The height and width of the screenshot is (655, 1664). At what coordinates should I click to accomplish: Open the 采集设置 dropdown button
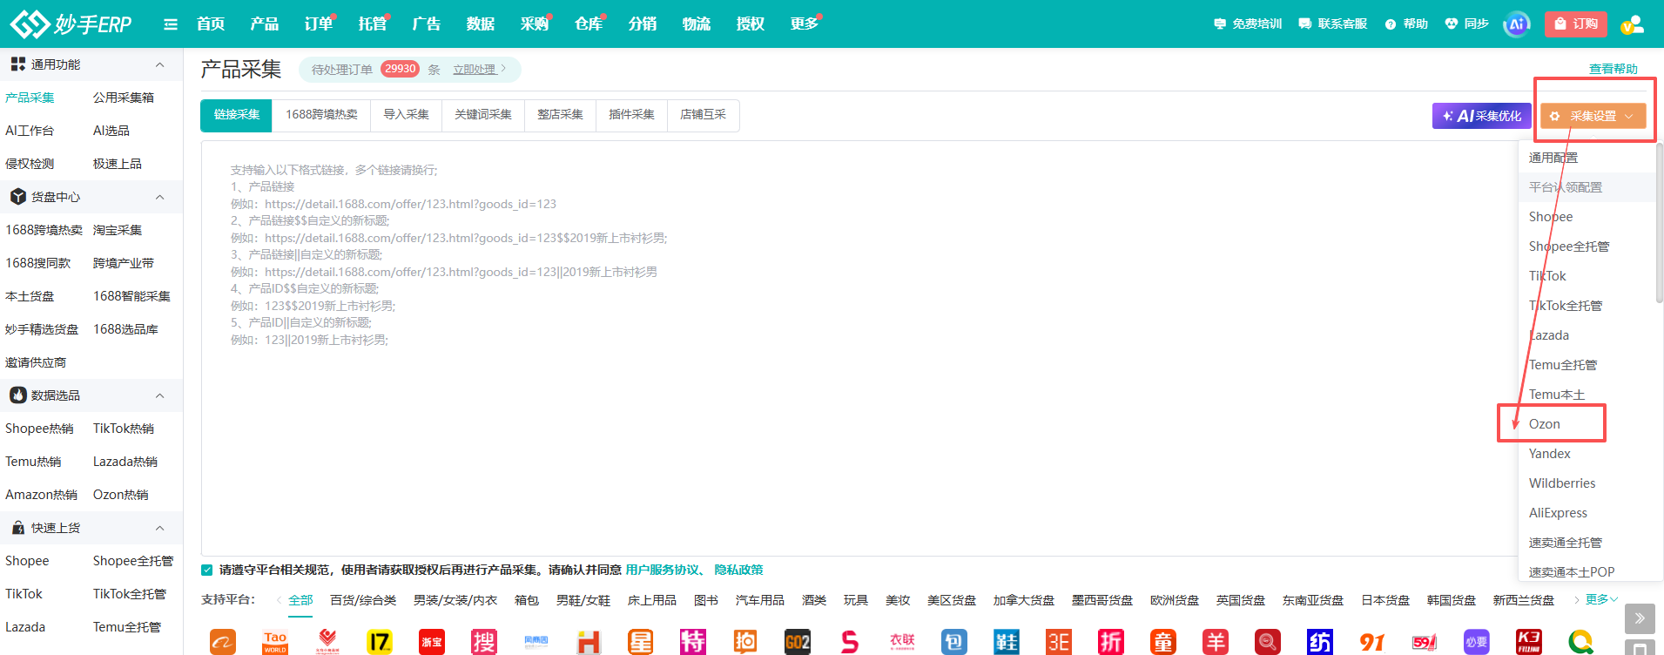point(1593,116)
